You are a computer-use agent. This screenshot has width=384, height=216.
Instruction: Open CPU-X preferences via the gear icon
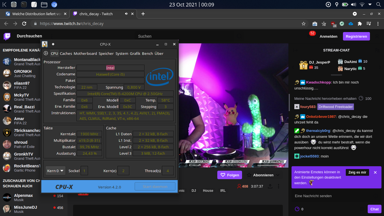click(46, 53)
